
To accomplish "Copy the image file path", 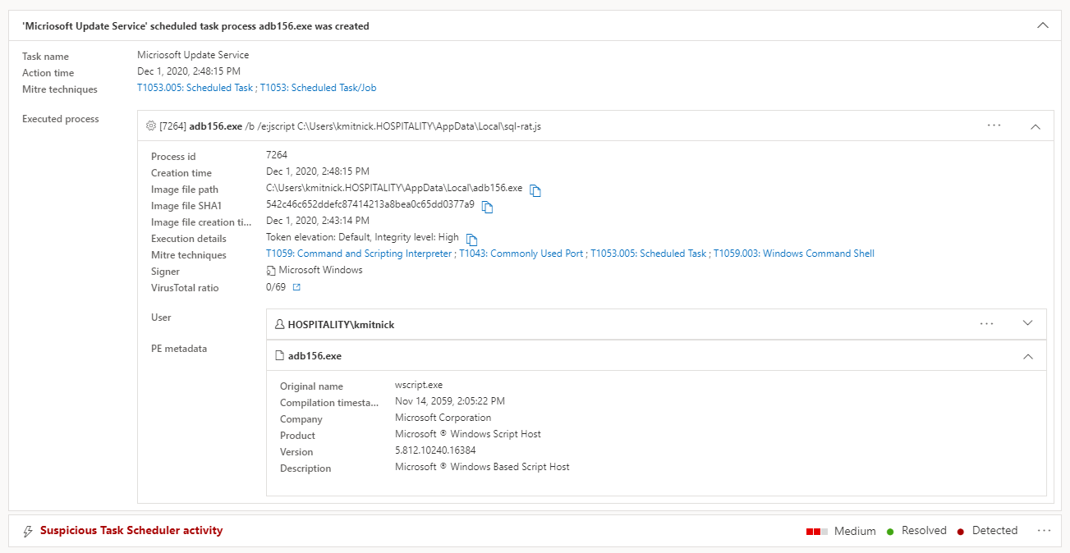I will 535,190.
